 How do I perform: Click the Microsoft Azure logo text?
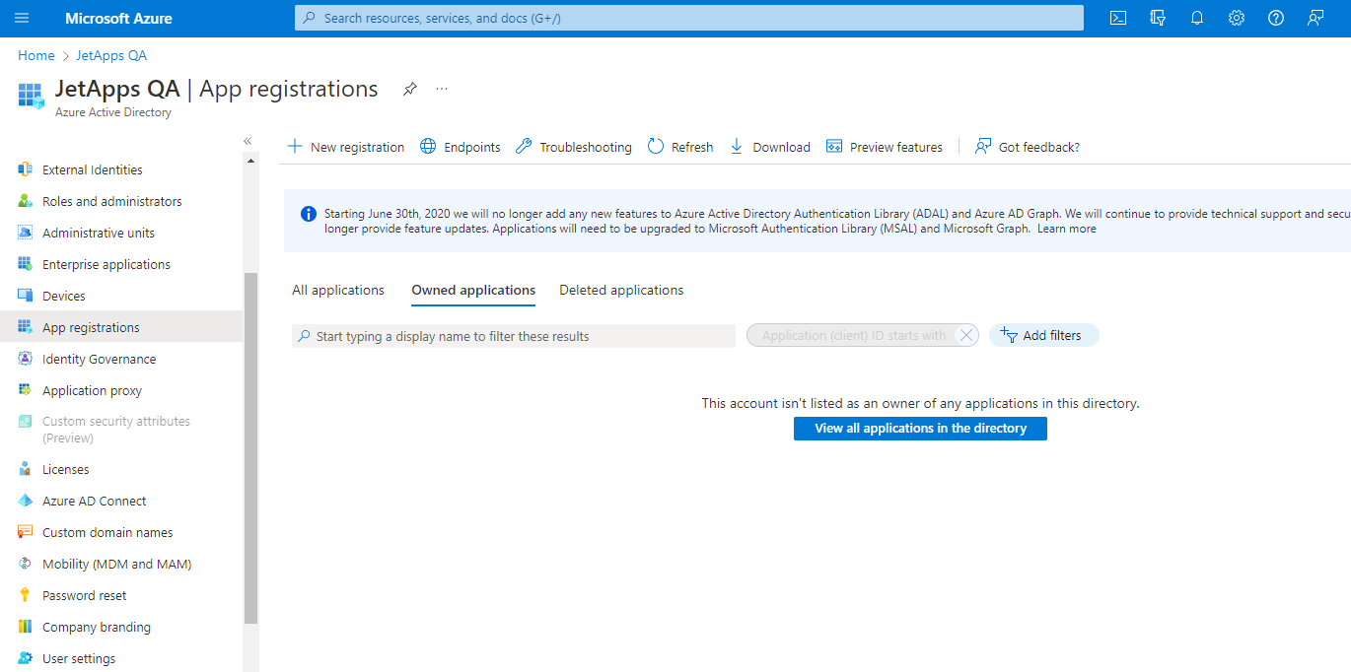(118, 18)
